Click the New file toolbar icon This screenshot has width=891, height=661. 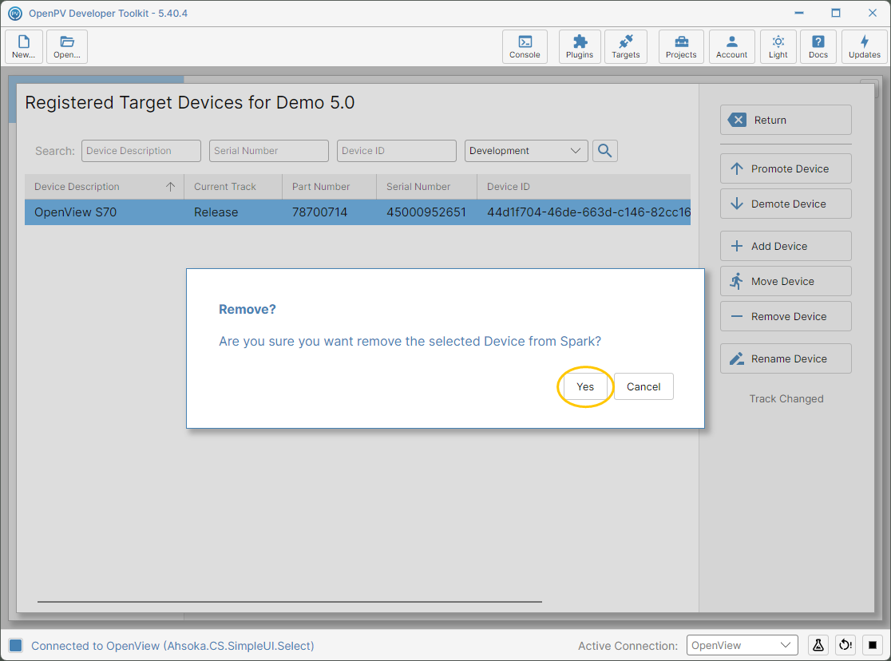tap(24, 46)
